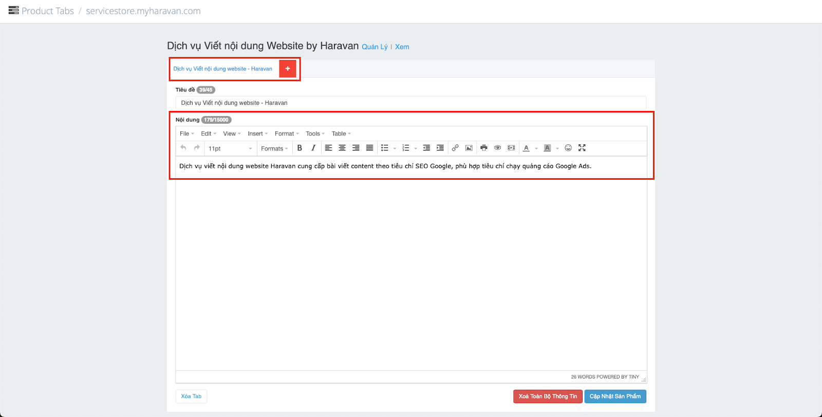Open the servicestore.myharavan.com breadcrumb link
The height and width of the screenshot is (417, 822).
click(143, 11)
